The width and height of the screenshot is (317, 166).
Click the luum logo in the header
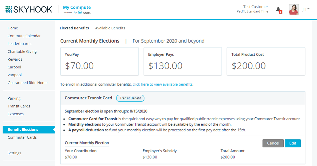pyautogui.click(x=84, y=12)
